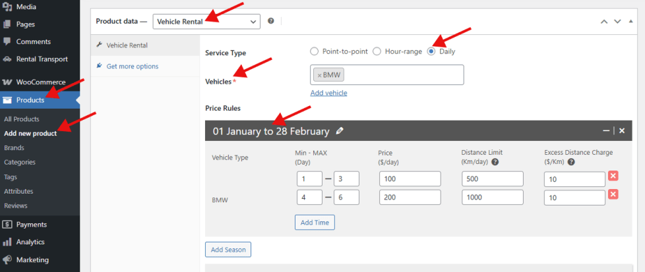Remove the BMW vehicle tag
The image size is (645, 272).
(319, 75)
